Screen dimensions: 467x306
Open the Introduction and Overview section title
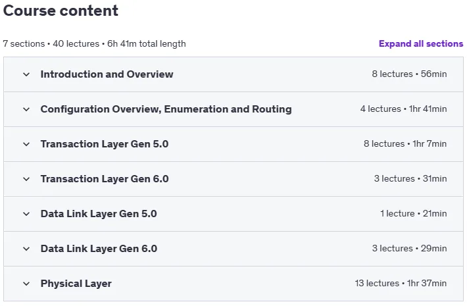(107, 74)
